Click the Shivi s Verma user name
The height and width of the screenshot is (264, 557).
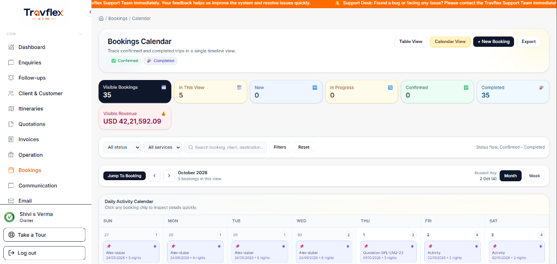click(x=36, y=214)
